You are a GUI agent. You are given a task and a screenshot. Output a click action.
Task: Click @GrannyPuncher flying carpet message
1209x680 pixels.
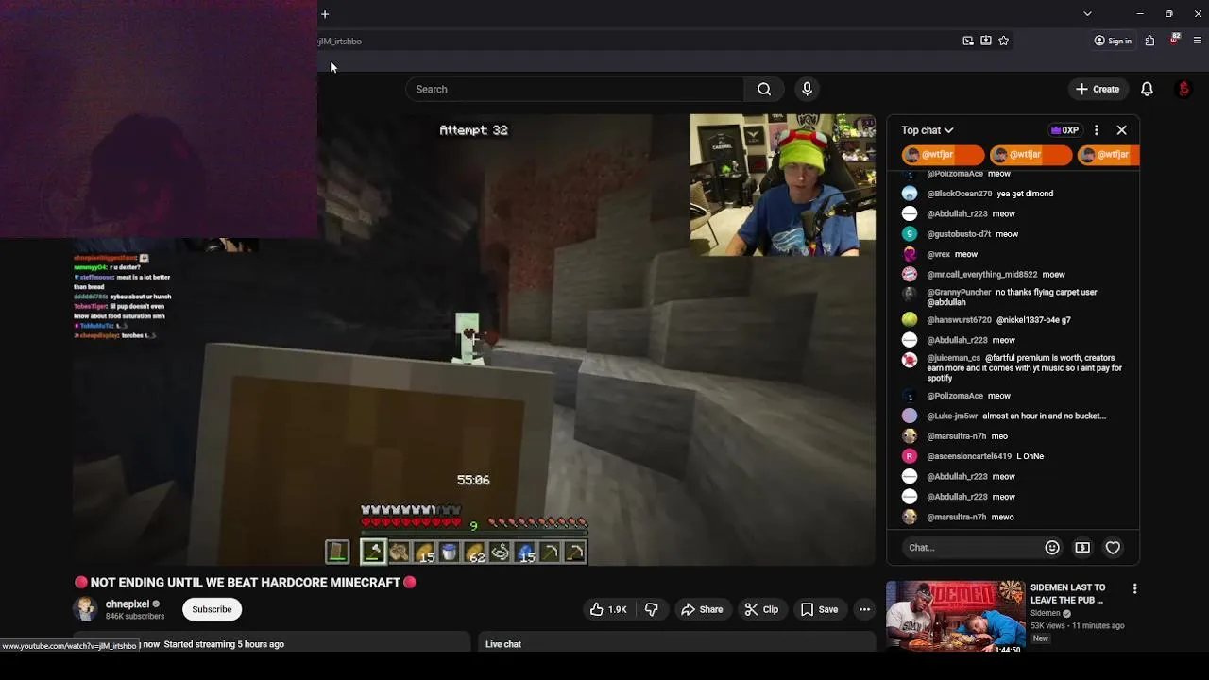click(x=1012, y=297)
